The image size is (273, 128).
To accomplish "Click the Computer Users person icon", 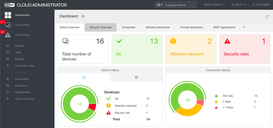I will [8, 66].
